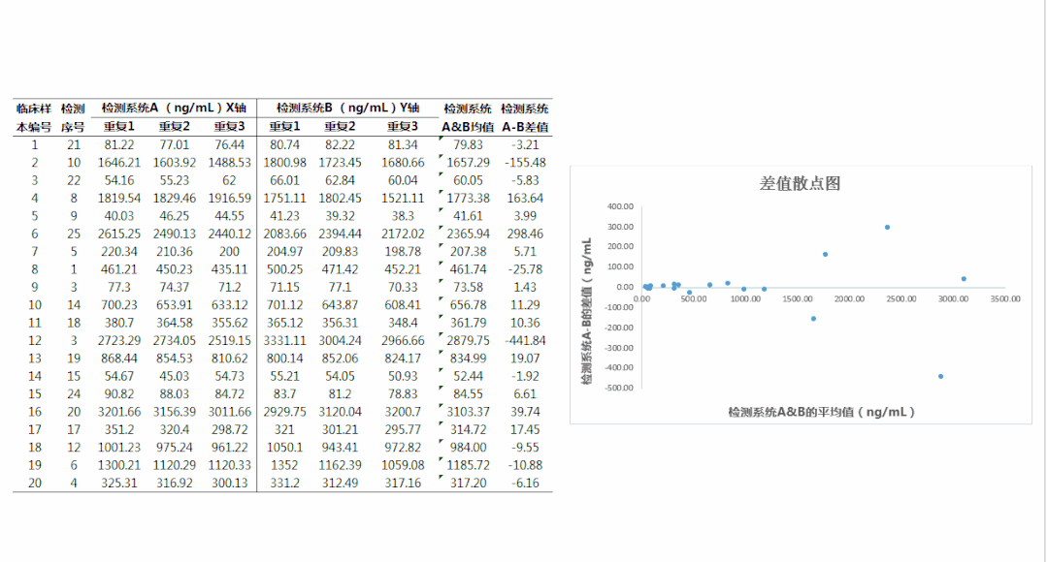
Task: Select the x-axis title 检测系统A&B的平均值
Action: [822, 412]
